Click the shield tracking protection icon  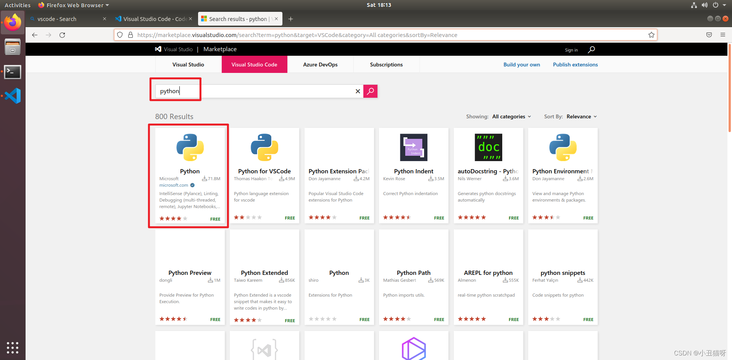click(120, 35)
